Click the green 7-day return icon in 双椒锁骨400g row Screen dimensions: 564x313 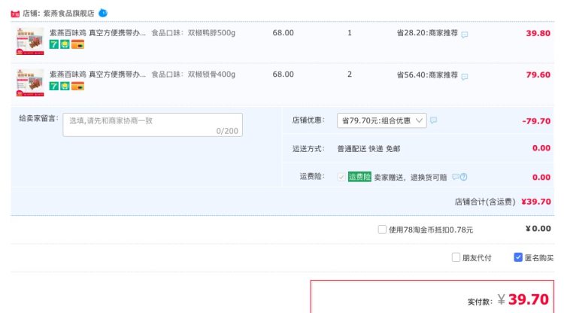[54, 86]
